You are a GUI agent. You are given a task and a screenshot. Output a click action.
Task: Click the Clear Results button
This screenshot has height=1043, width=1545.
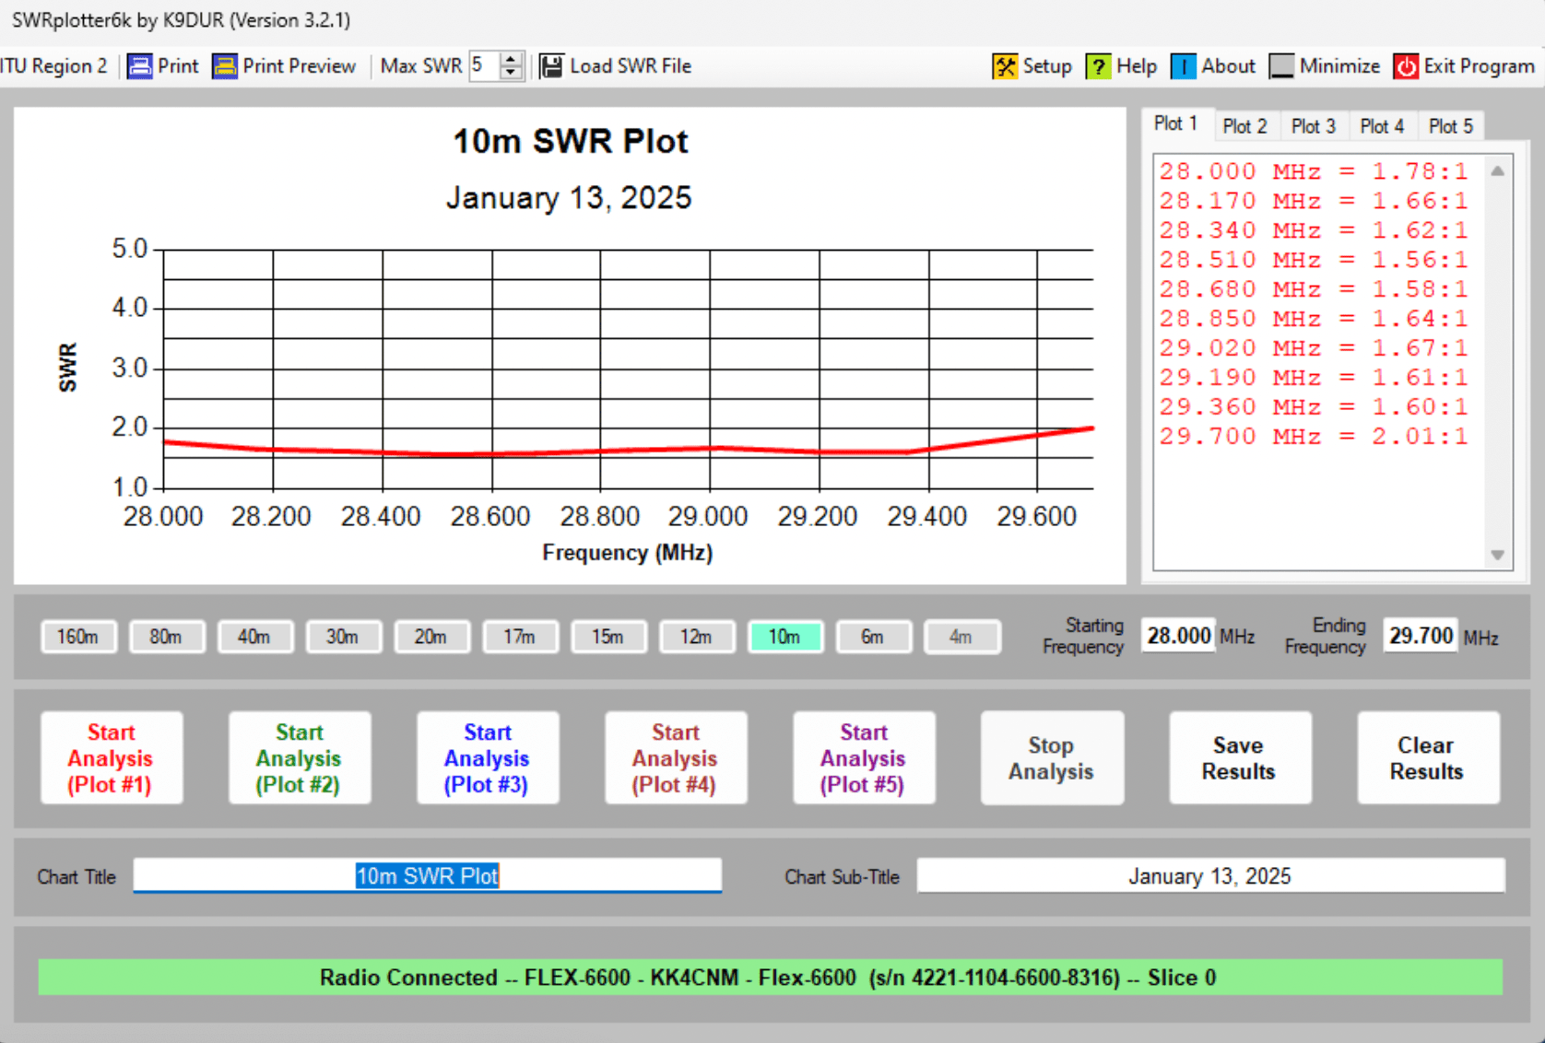1428,757
